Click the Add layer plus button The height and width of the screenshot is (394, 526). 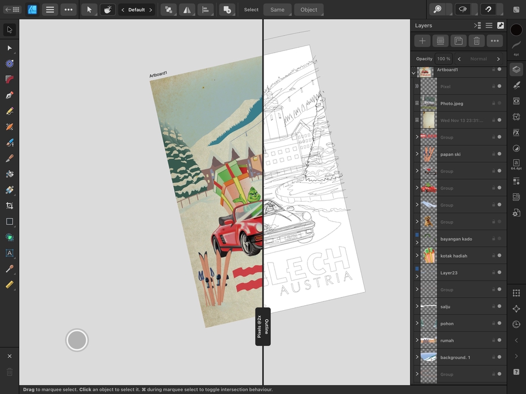point(422,41)
